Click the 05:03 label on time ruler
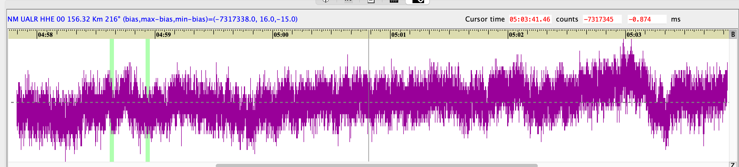 coord(634,35)
